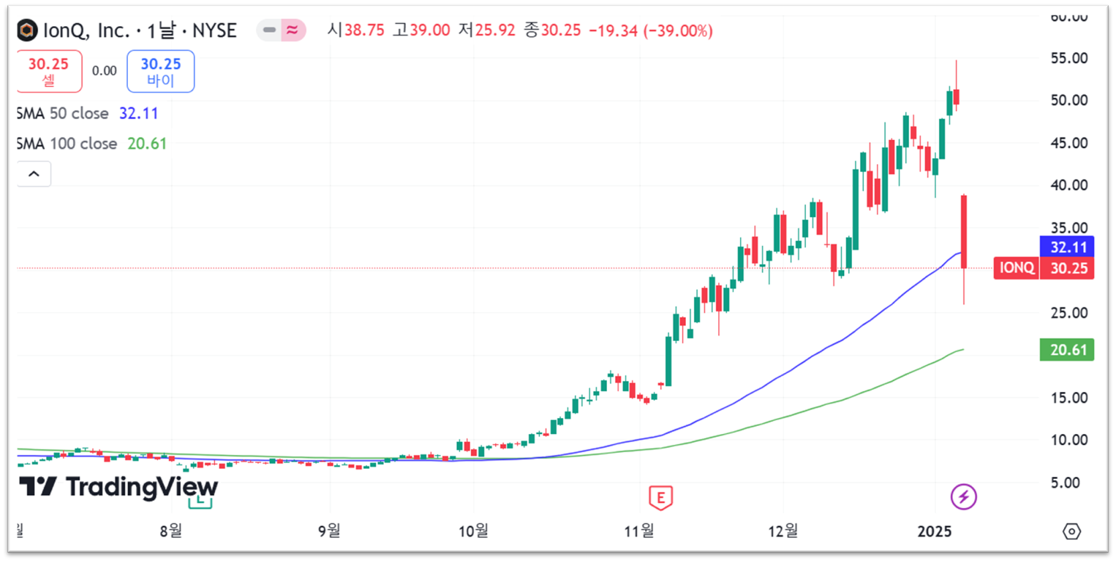Select the SMA 50 close indicator label
Screen dimensions: 1116x562
coord(63,113)
